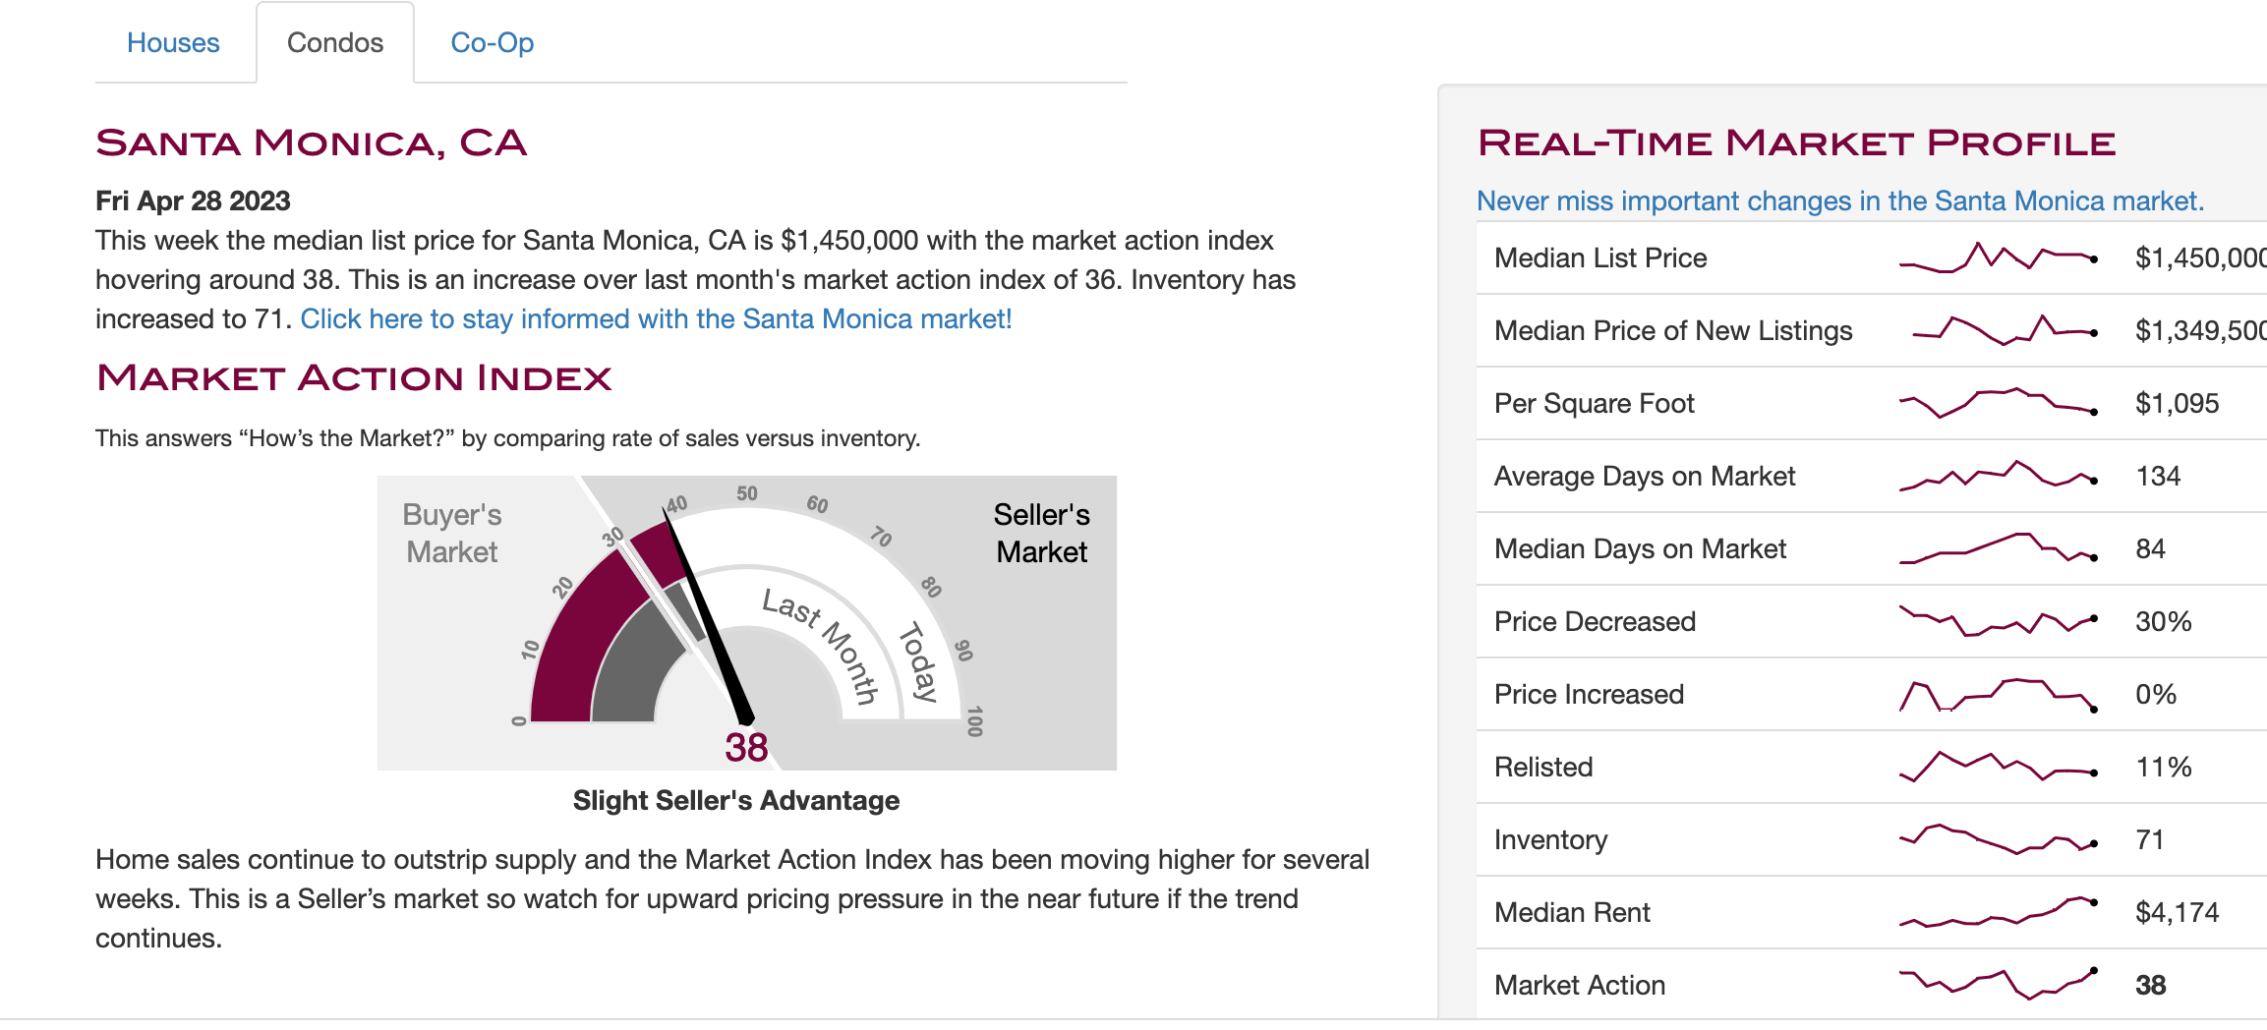The image size is (2267, 1030).
Task: Click the Price Increased trend sparkline
Action: 1998,694
